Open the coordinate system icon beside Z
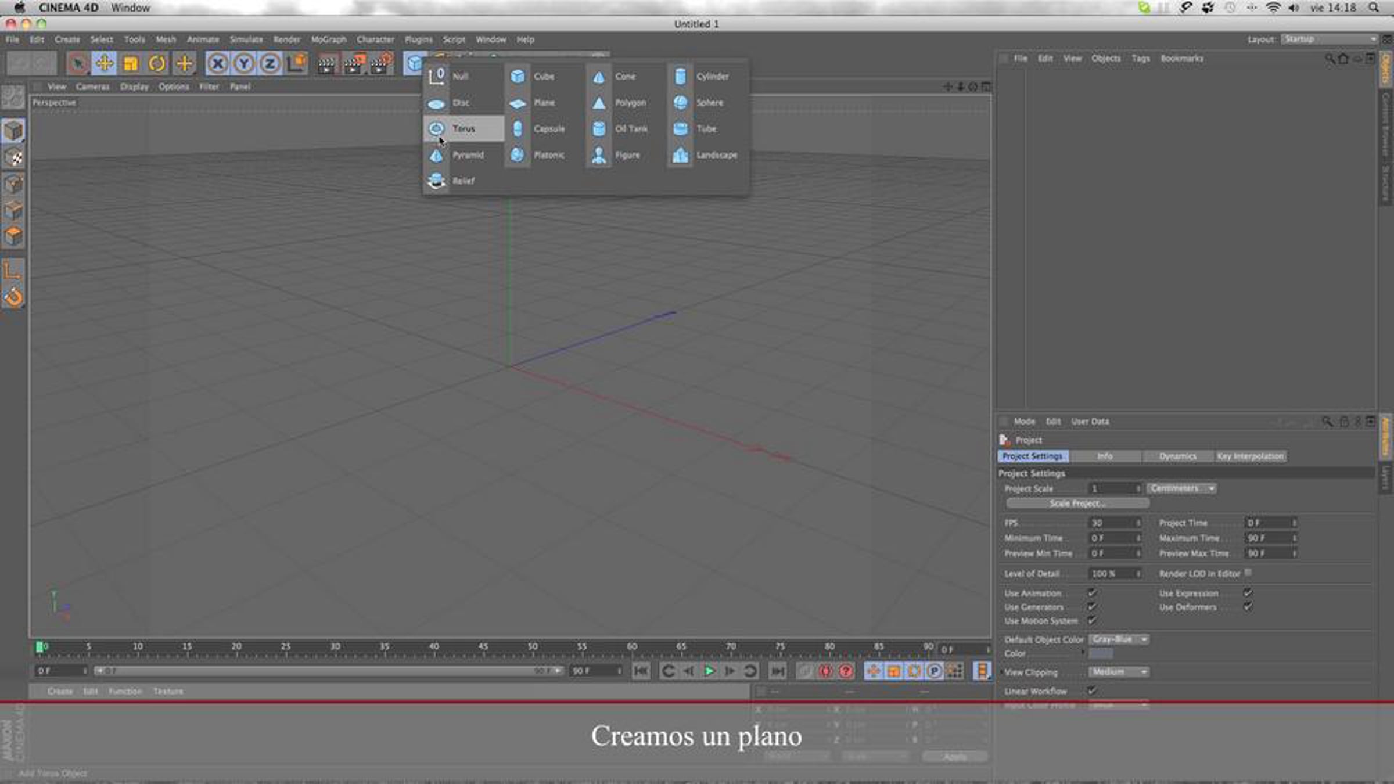 pos(297,63)
